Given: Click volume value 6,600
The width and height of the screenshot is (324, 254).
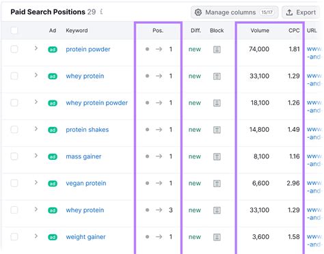Looking at the screenshot, I should pos(260,183).
